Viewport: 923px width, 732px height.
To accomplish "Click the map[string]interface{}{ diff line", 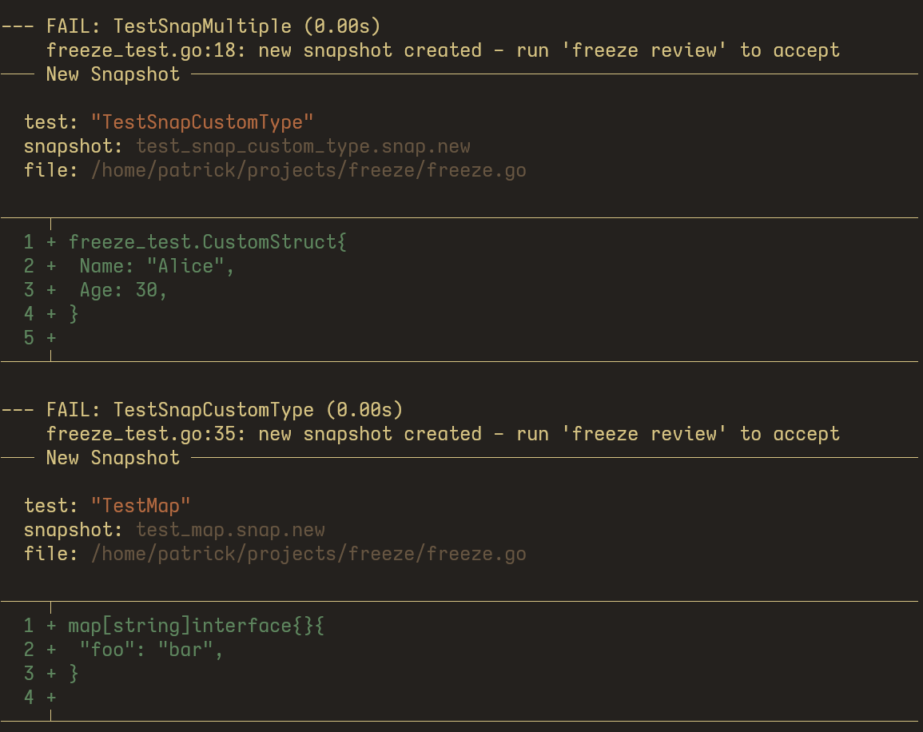I will [x=196, y=626].
